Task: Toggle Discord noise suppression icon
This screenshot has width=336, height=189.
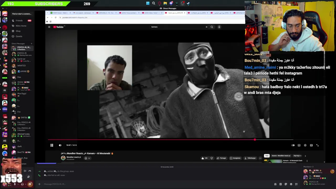Action: point(25,171)
